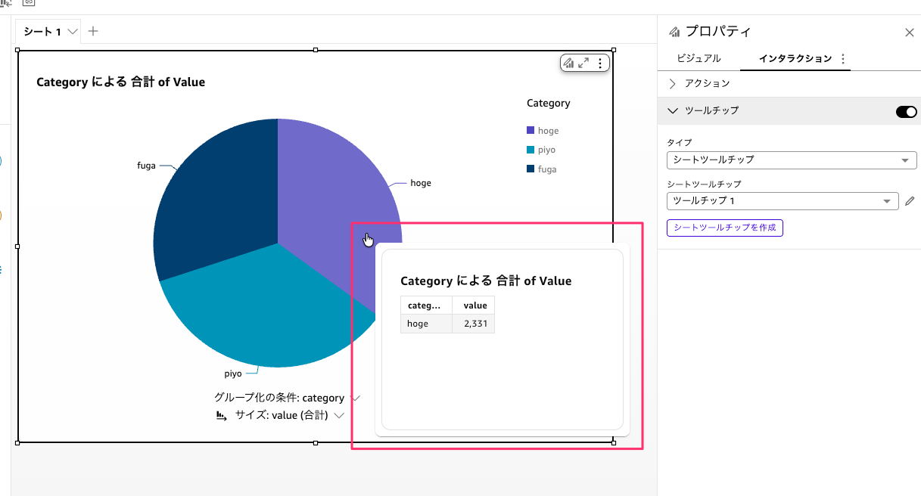
Task: Open the chart's three-dot options menu
Action: 600,64
